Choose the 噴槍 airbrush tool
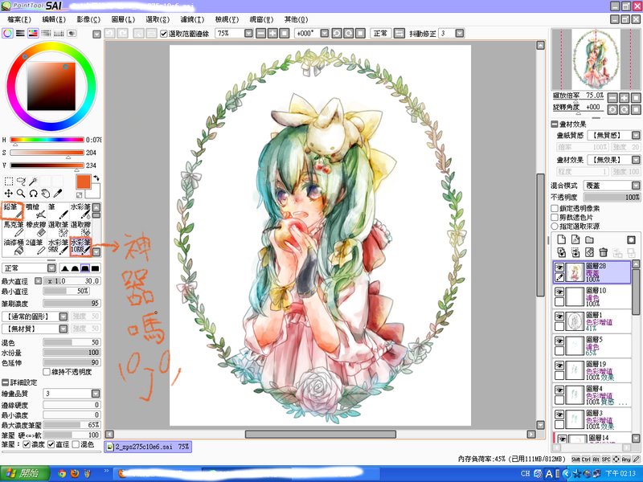This screenshot has height=482, width=643. point(35,211)
